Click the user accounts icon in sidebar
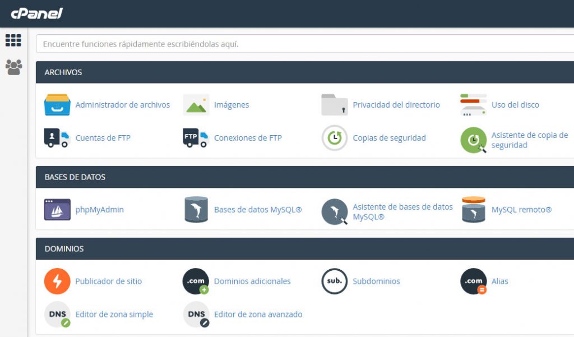Screen dimensions: 574x337 tap(13, 67)
